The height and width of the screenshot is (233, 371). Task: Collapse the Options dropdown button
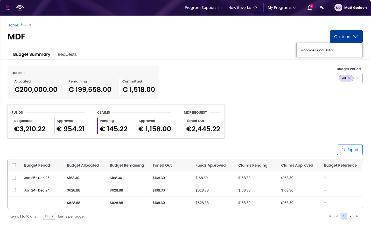tap(346, 37)
